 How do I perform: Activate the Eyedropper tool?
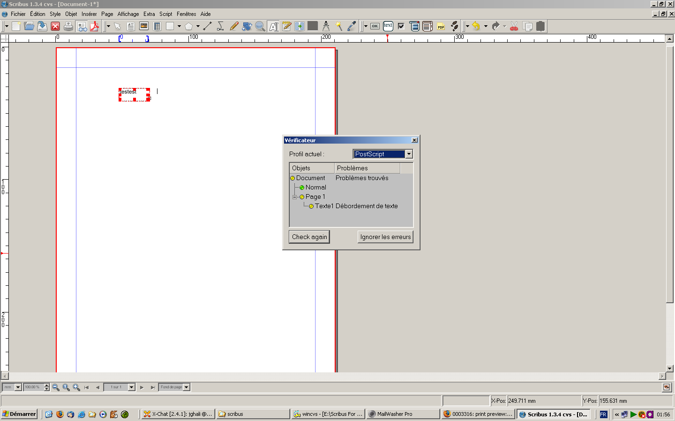[x=352, y=27]
